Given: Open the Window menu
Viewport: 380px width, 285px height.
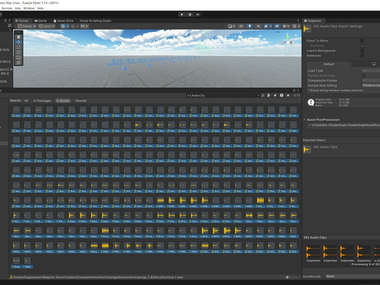Looking at the screenshot, I should tap(29, 8).
